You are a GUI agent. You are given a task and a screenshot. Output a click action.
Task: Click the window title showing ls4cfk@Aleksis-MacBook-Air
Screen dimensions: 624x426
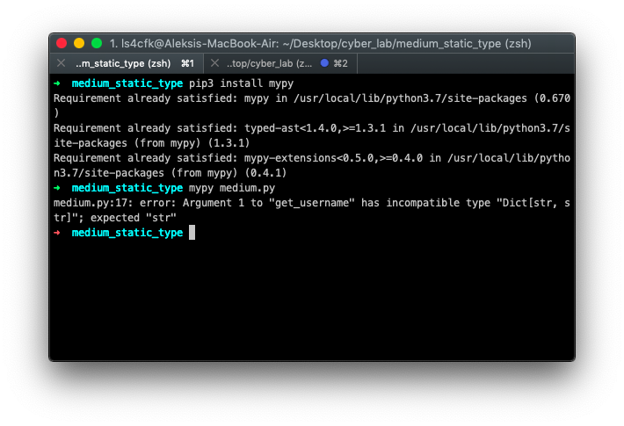pos(320,43)
